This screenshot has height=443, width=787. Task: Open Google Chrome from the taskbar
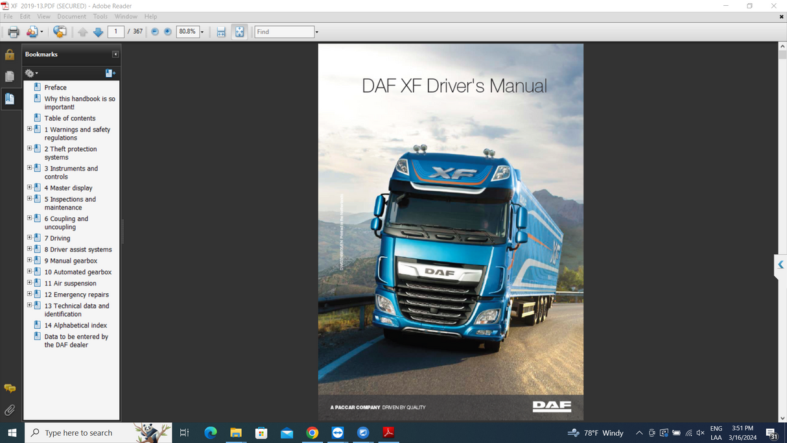(x=312, y=433)
